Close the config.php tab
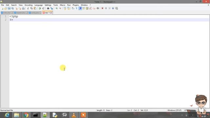210x118 pixels. point(40,13)
